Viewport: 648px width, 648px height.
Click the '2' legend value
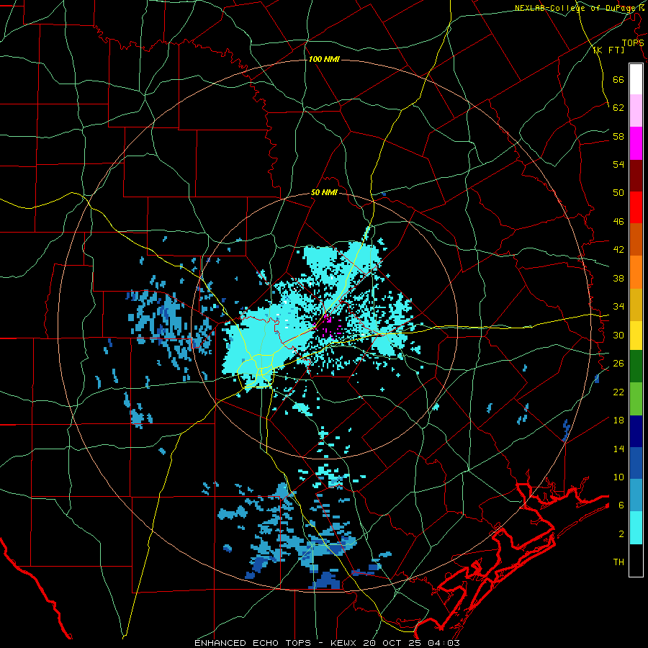click(x=621, y=534)
